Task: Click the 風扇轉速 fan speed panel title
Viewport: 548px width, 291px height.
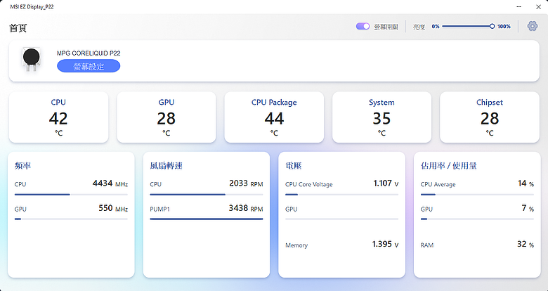Action: click(x=167, y=166)
